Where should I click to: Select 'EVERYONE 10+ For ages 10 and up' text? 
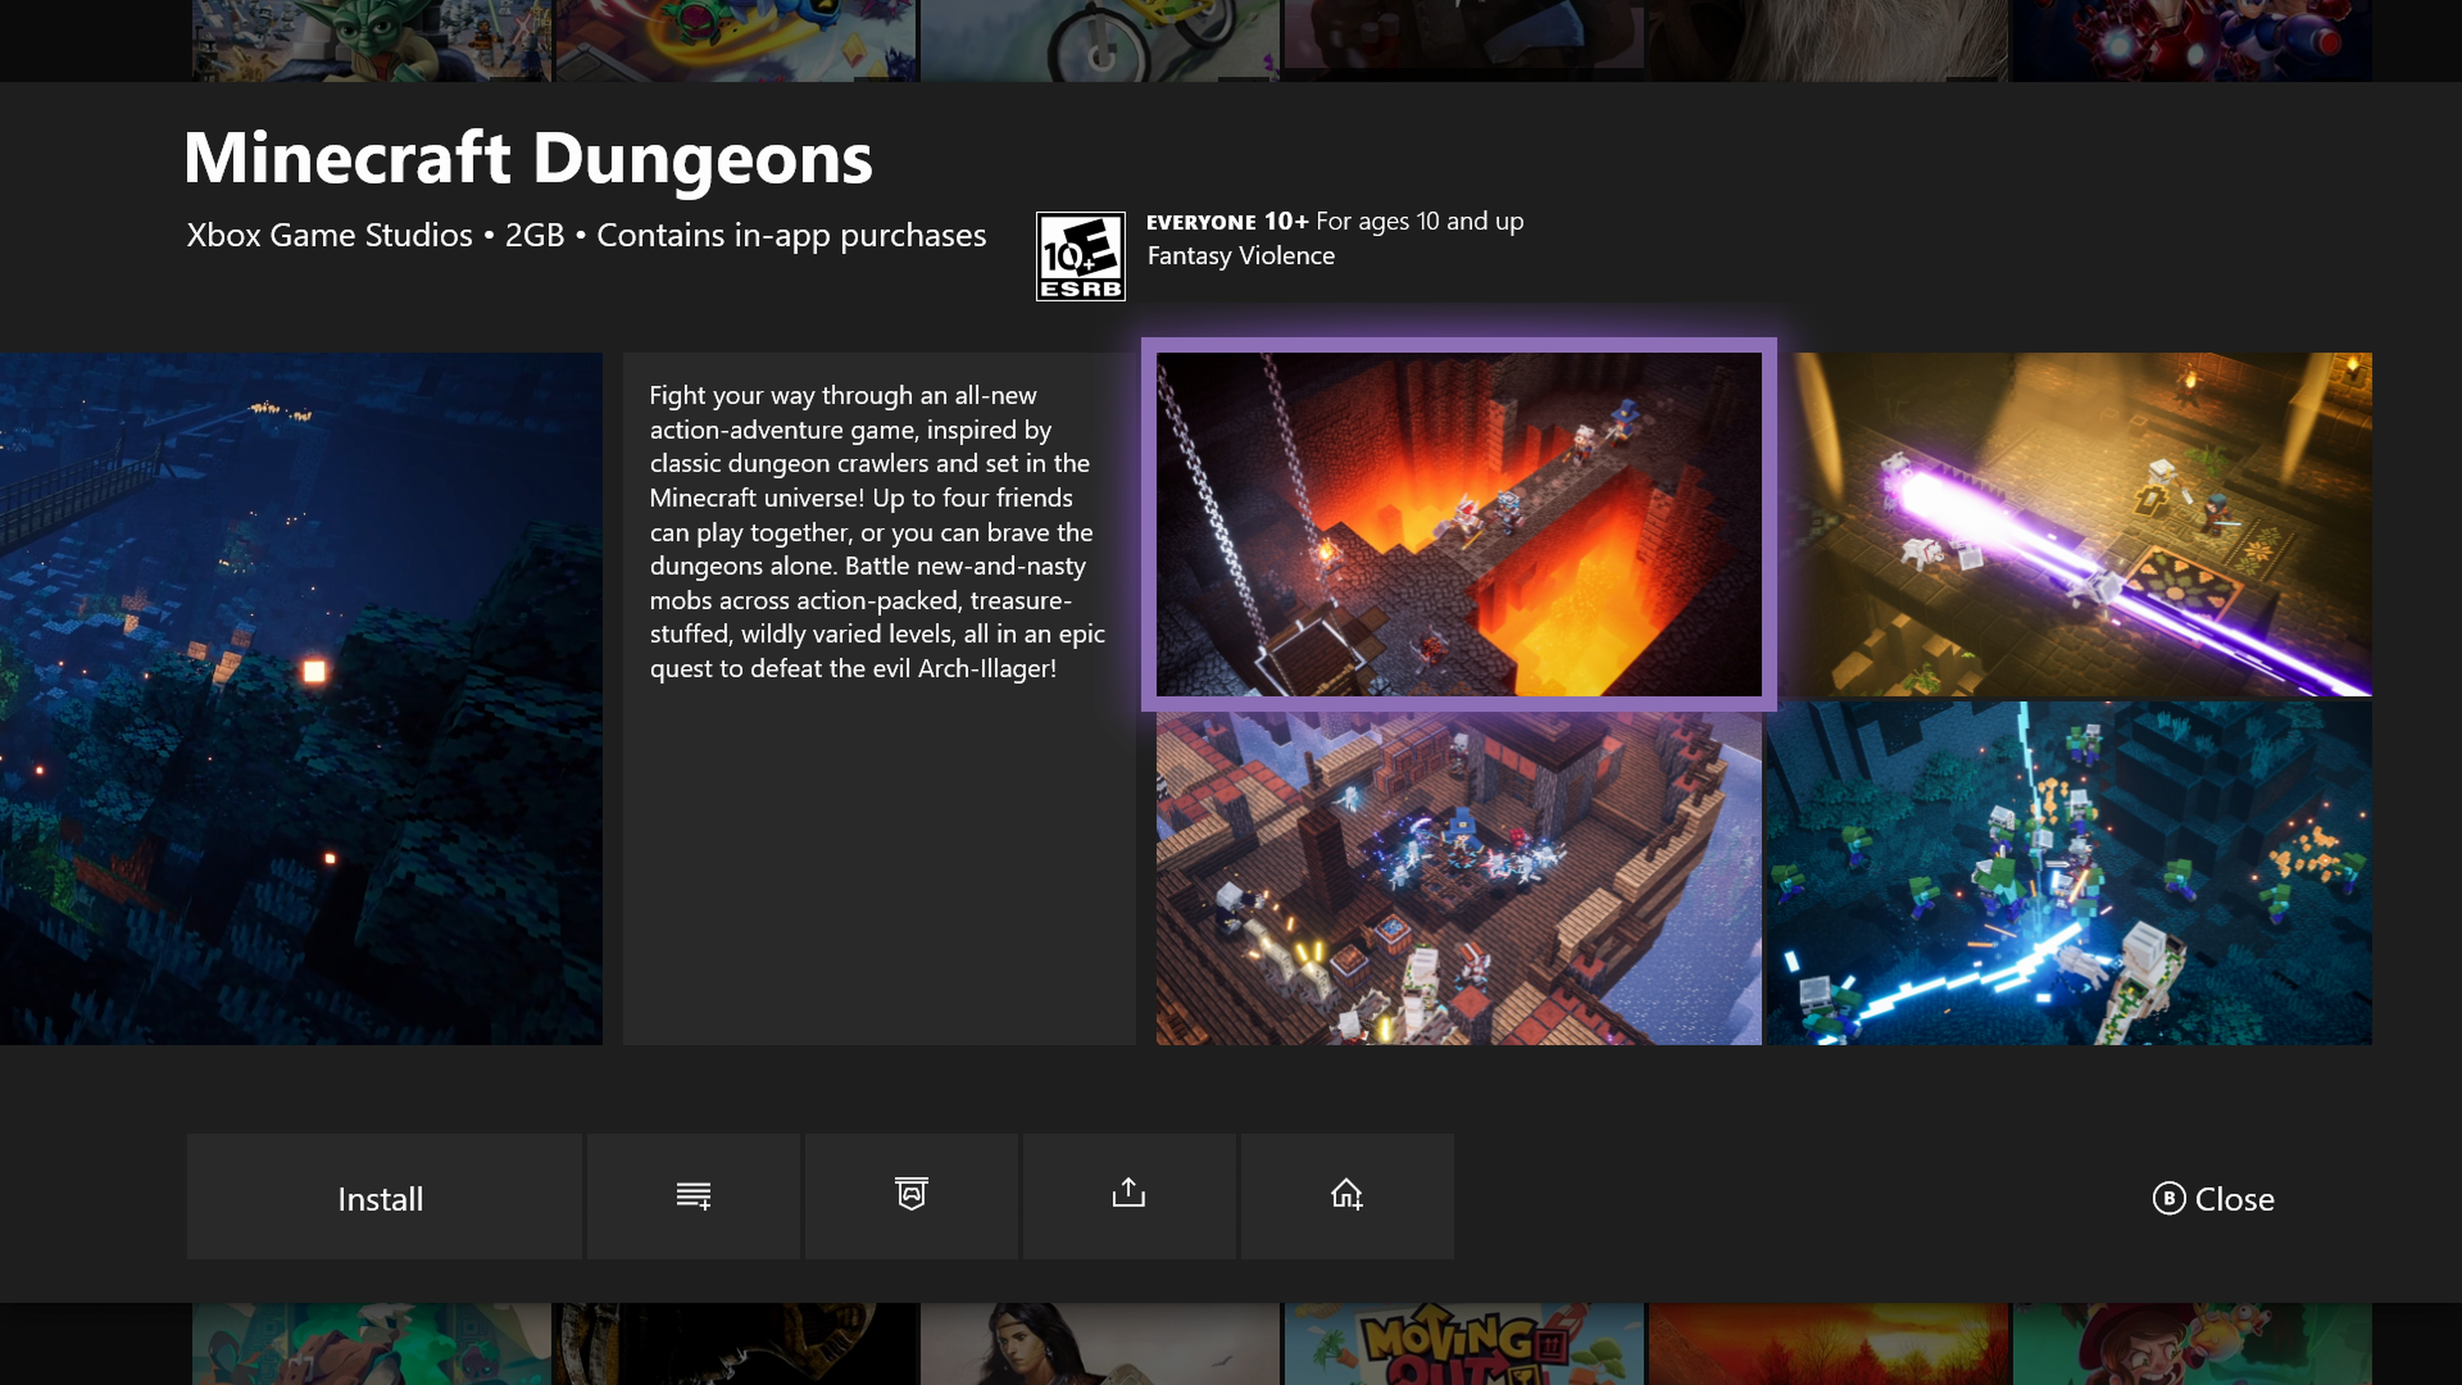pyautogui.click(x=1335, y=222)
